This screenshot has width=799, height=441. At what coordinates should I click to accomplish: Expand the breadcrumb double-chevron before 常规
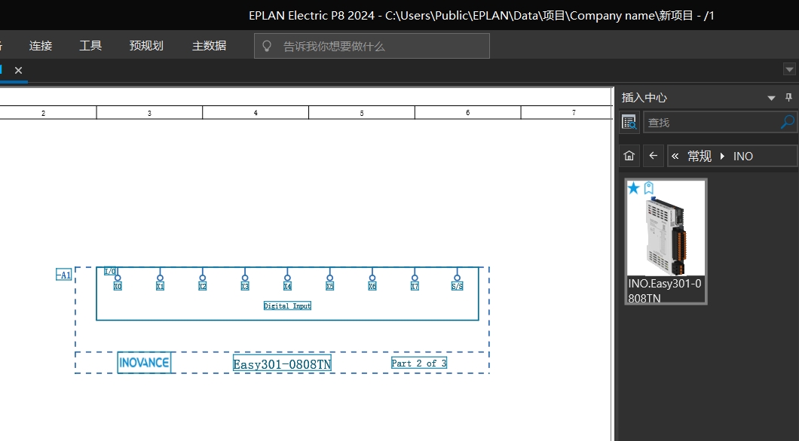coord(675,156)
